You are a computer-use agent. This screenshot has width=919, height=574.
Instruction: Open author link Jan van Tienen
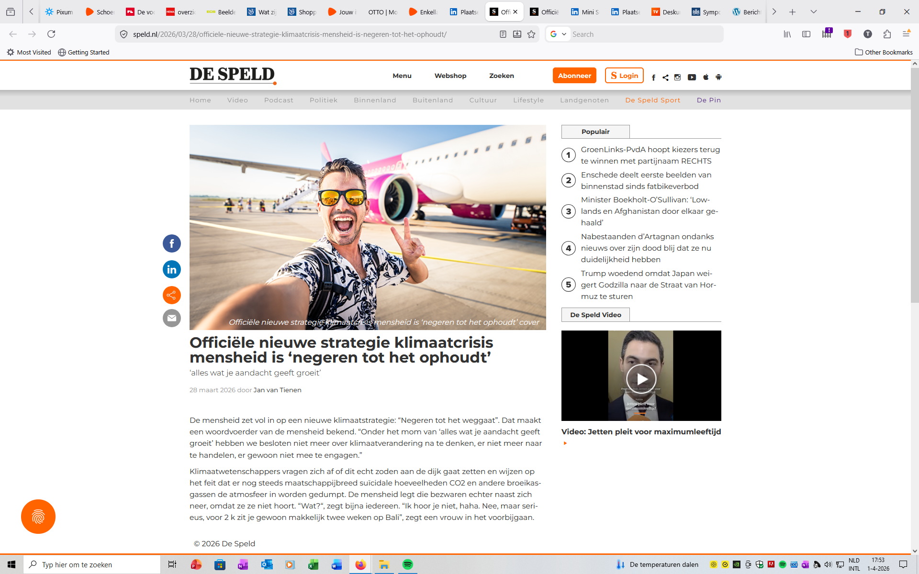coord(277,390)
